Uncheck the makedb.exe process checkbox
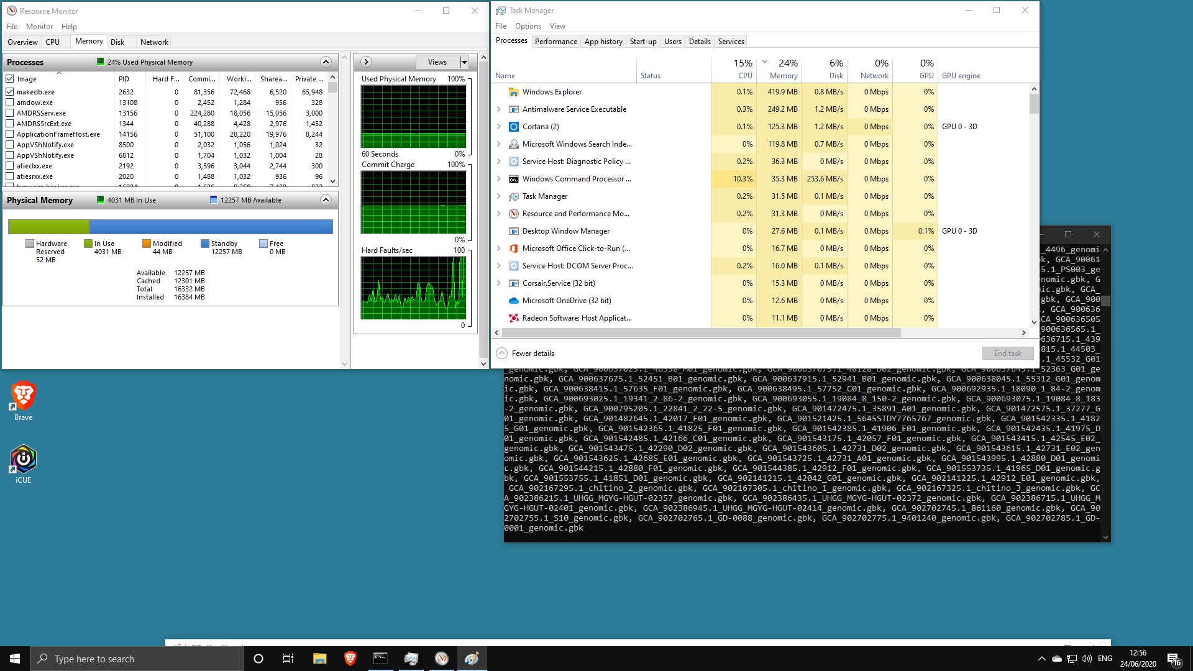 point(10,92)
